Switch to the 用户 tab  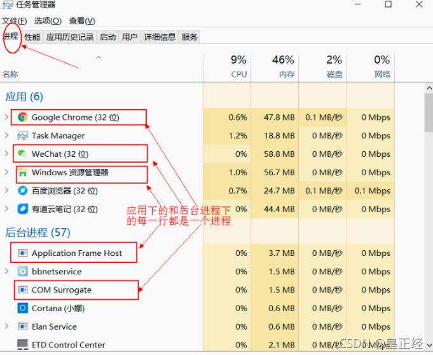130,37
